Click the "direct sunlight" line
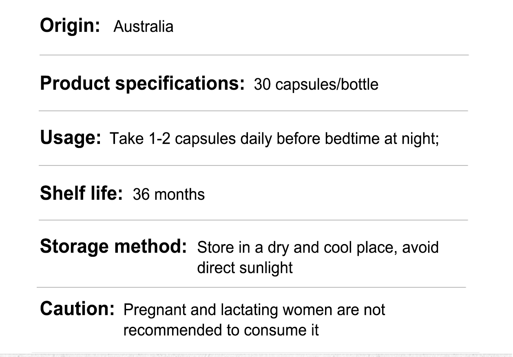The image size is (513, 357). (245, 268)
